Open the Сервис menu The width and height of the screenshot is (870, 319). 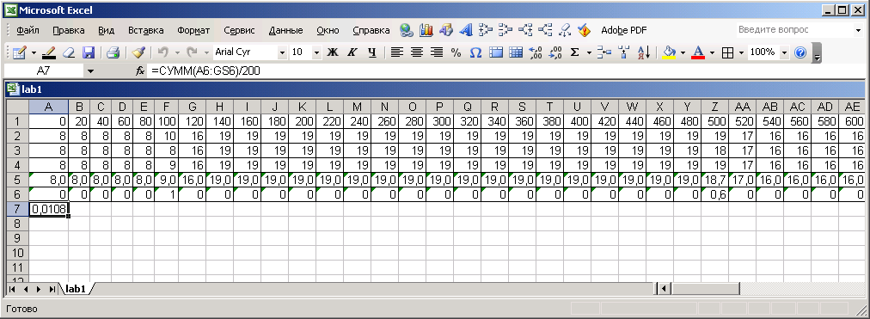[x=239, y=30]
